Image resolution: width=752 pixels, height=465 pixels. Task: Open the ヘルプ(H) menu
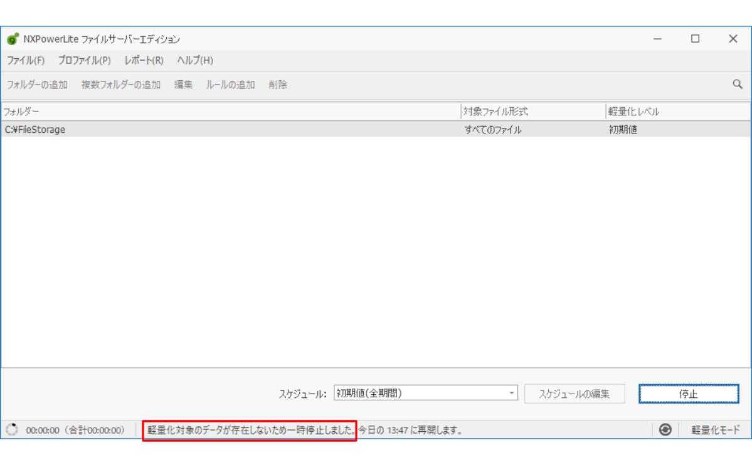click(195, 60)
